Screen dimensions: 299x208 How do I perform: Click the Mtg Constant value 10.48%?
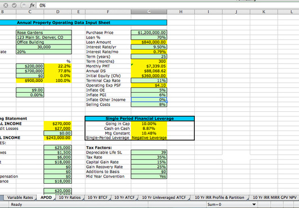pos(149,133)
